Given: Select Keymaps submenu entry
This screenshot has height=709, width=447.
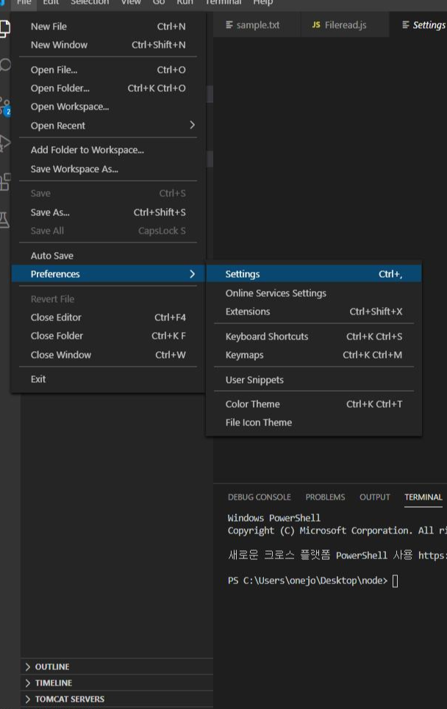Looking at the screenshot, I should point(313,355).
